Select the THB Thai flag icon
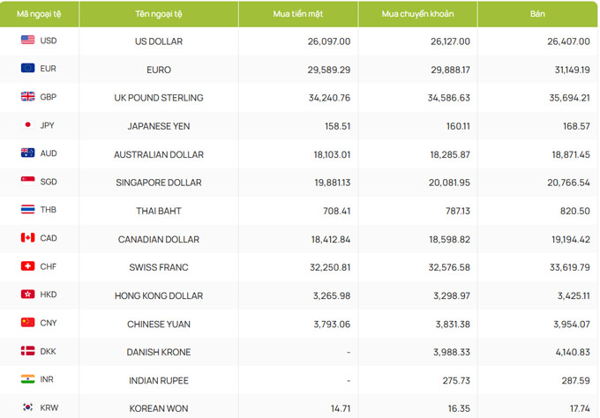The width and height of the screenshot is (600, 418). (x=27, y=210)
